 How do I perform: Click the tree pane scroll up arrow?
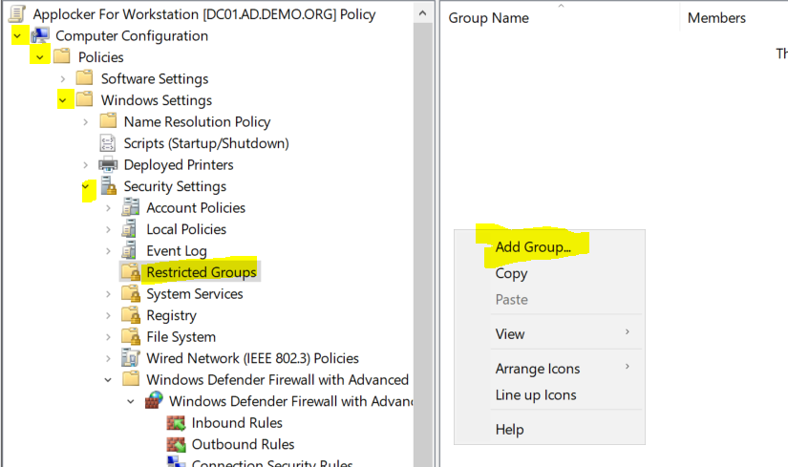click(422, 13)
